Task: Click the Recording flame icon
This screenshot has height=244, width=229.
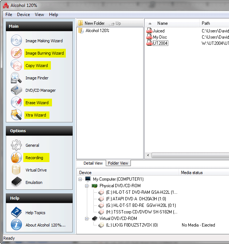Action: pos(16,157)
